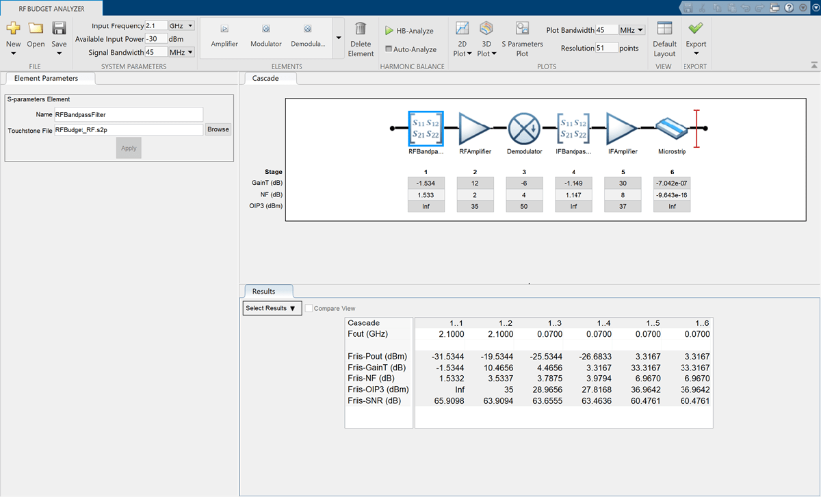Screen dimensions: 821x497
Task: Open the Plot Bandwidth MHz unit dropdown
Action: pos(631,30)
